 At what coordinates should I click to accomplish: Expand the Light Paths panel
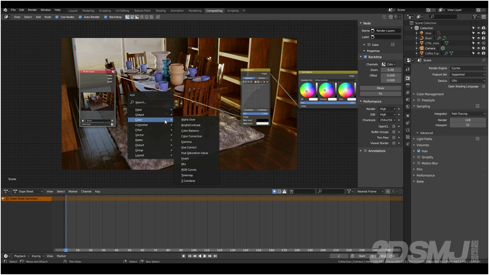click(x=424, y=139)
